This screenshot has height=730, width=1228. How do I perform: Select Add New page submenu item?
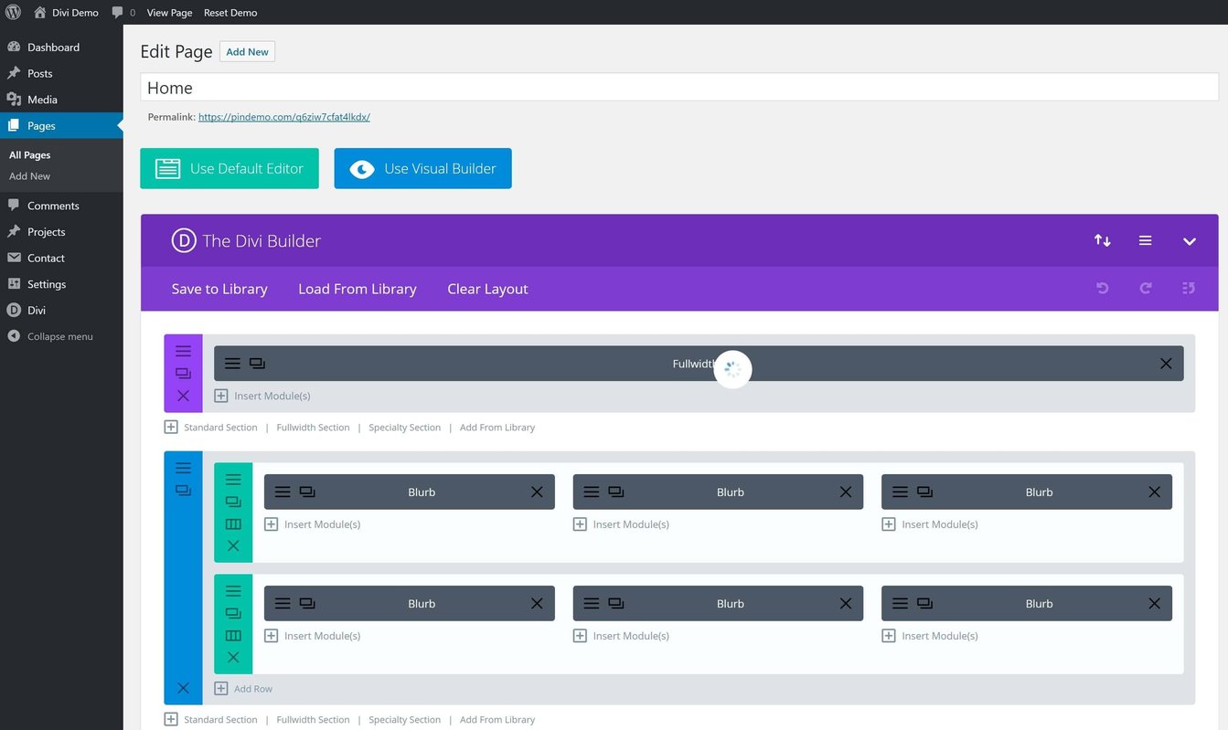(30, 176)
